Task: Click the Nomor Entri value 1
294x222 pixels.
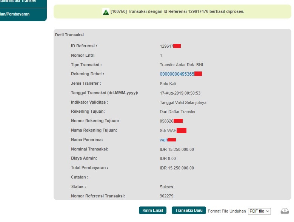Action: (x=161, y=56)
